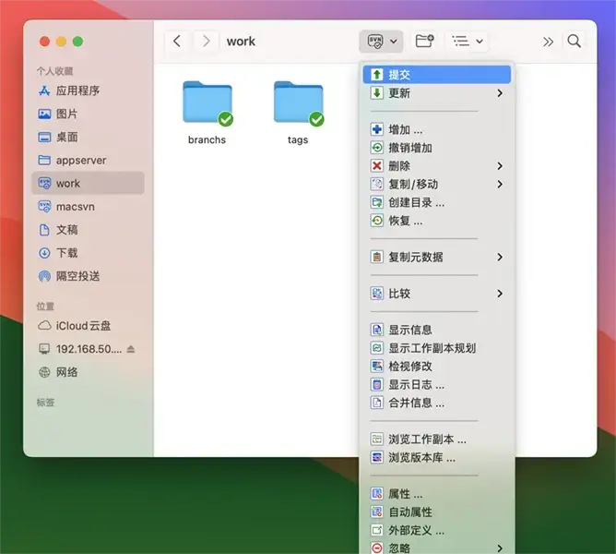This screenshot has width=616, height=554.
Task: Choose 更新 (update) menu entry
Action: click(437, 93)
